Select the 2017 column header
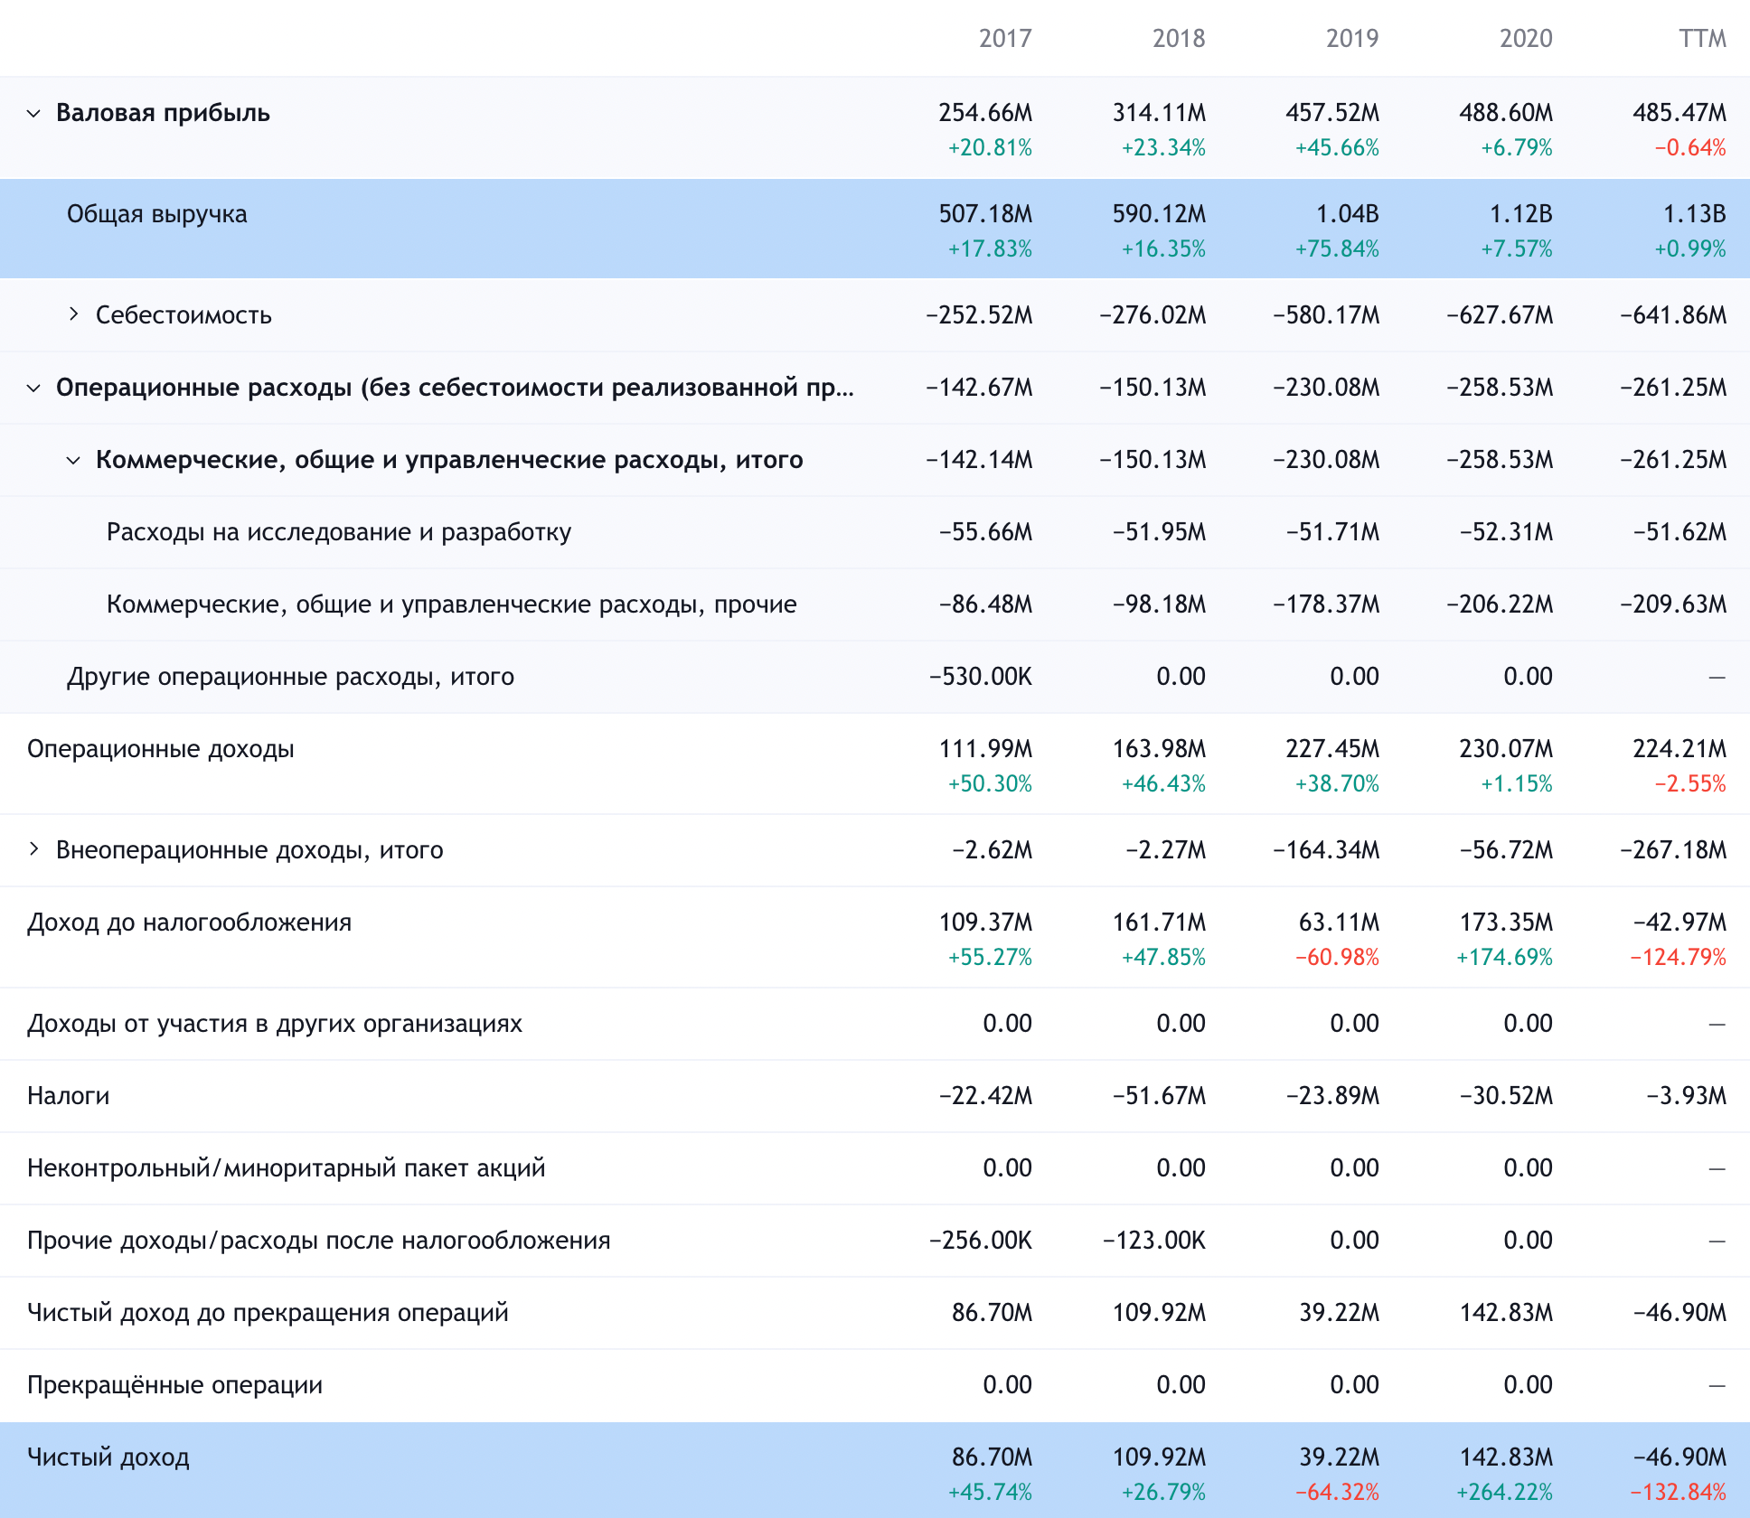 coord(1005,38)
